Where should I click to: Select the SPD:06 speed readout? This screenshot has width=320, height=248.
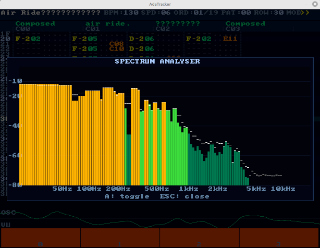tap(156, 13)
